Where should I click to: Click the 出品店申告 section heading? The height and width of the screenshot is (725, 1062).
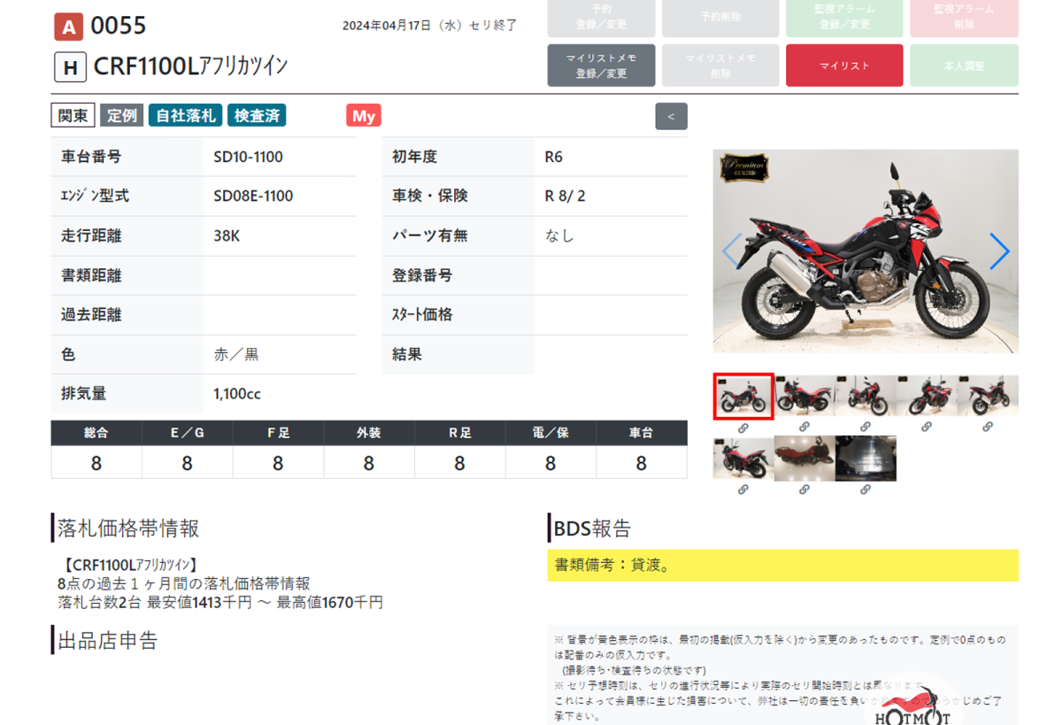107,640
